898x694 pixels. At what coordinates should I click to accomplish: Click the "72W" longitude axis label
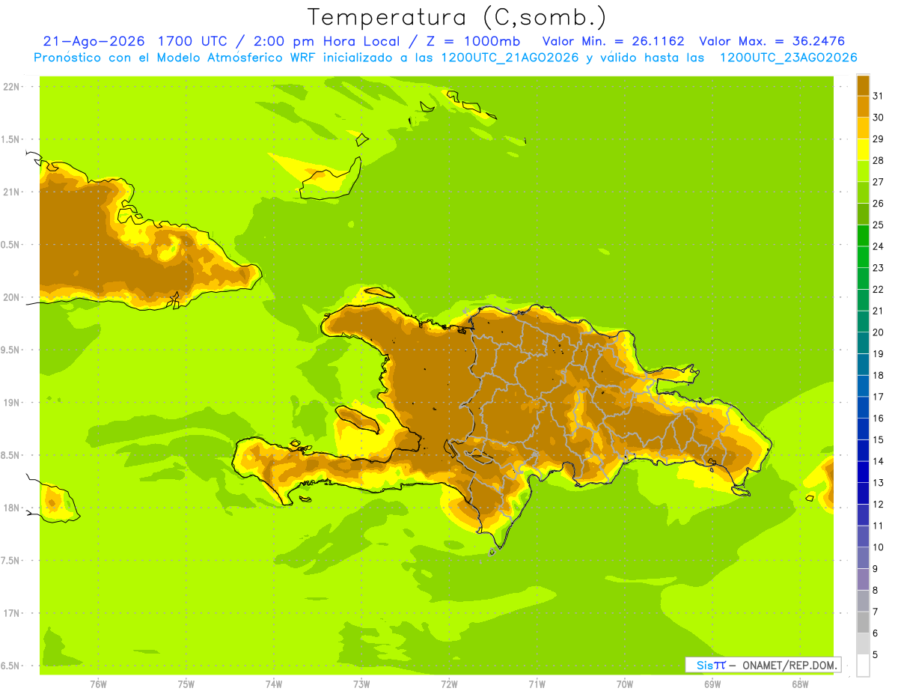pos(449,684)
